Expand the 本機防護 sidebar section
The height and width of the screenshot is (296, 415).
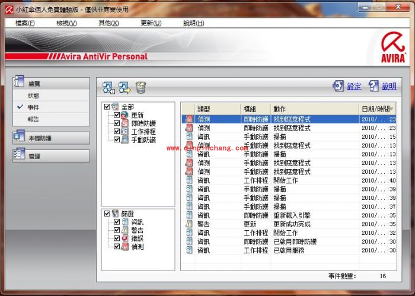tap(51, 138)
